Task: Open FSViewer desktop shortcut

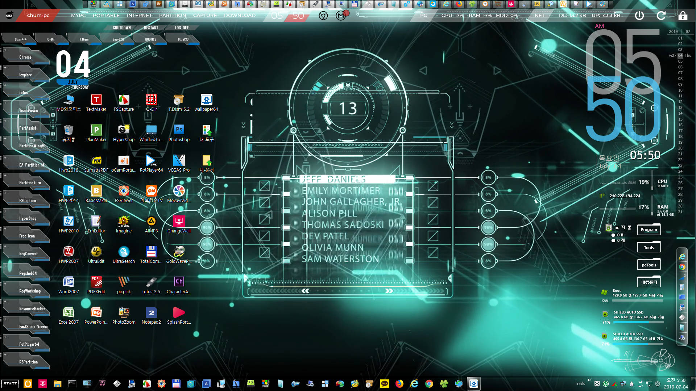Action: 124,194
